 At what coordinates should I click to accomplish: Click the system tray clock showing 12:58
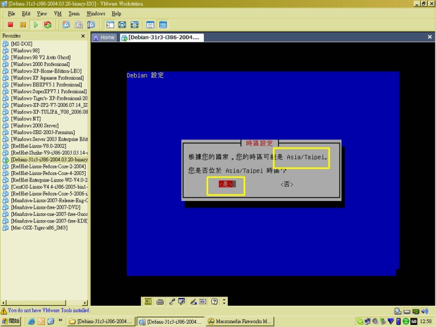(x=426, y=322)
